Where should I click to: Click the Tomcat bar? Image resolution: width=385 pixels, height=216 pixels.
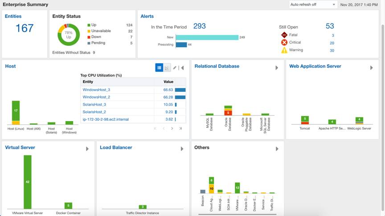pos(305,120)
